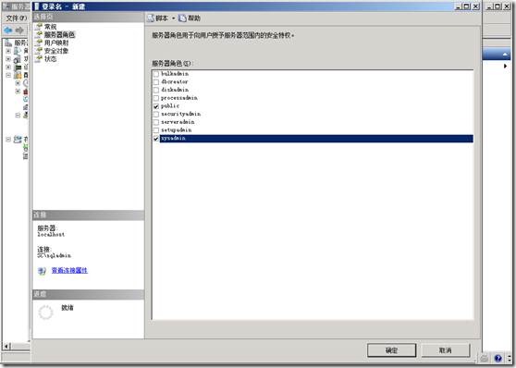This screenshot has height=368, width=516.
Task: Select the highlighted sysadmin row
Action: pyautogui.click(x=316, y=139)
